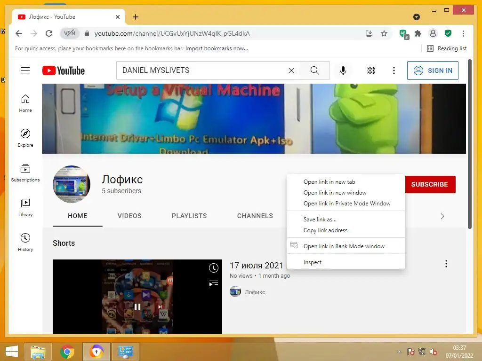This screenshot has width=482, height=361.
Task: Click the YouTube logo
Action: [64, 71]
